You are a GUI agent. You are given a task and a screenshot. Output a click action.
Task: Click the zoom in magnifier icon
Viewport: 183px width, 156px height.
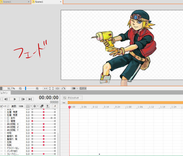coord(37,89)
